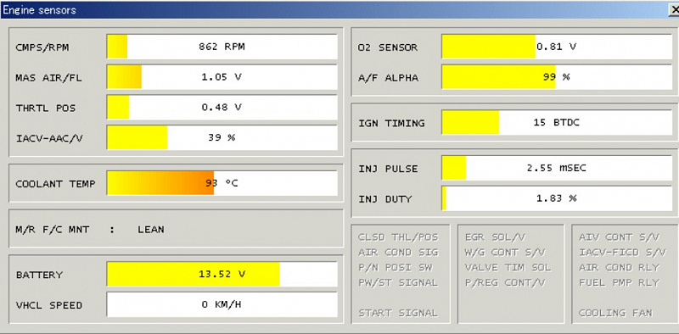Click the IGN TIMING label

tap(391, 123)
